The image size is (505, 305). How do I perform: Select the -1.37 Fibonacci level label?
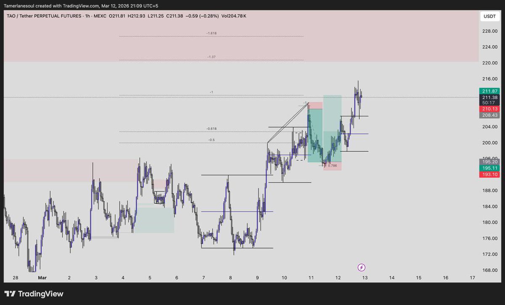211,57
